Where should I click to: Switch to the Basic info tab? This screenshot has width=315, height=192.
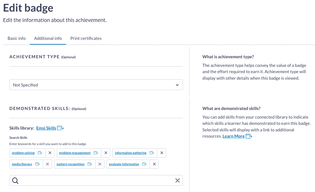(x=17, y=38)
